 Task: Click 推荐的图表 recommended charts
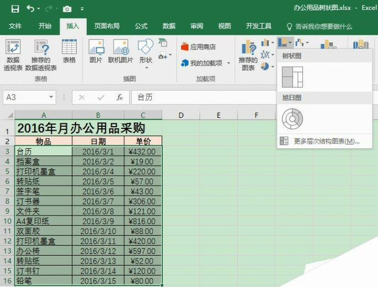tap(248, 55)
